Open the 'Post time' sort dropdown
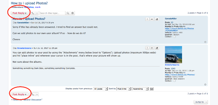The width and height of the screenshot is (218, 105). coord(124,89)
